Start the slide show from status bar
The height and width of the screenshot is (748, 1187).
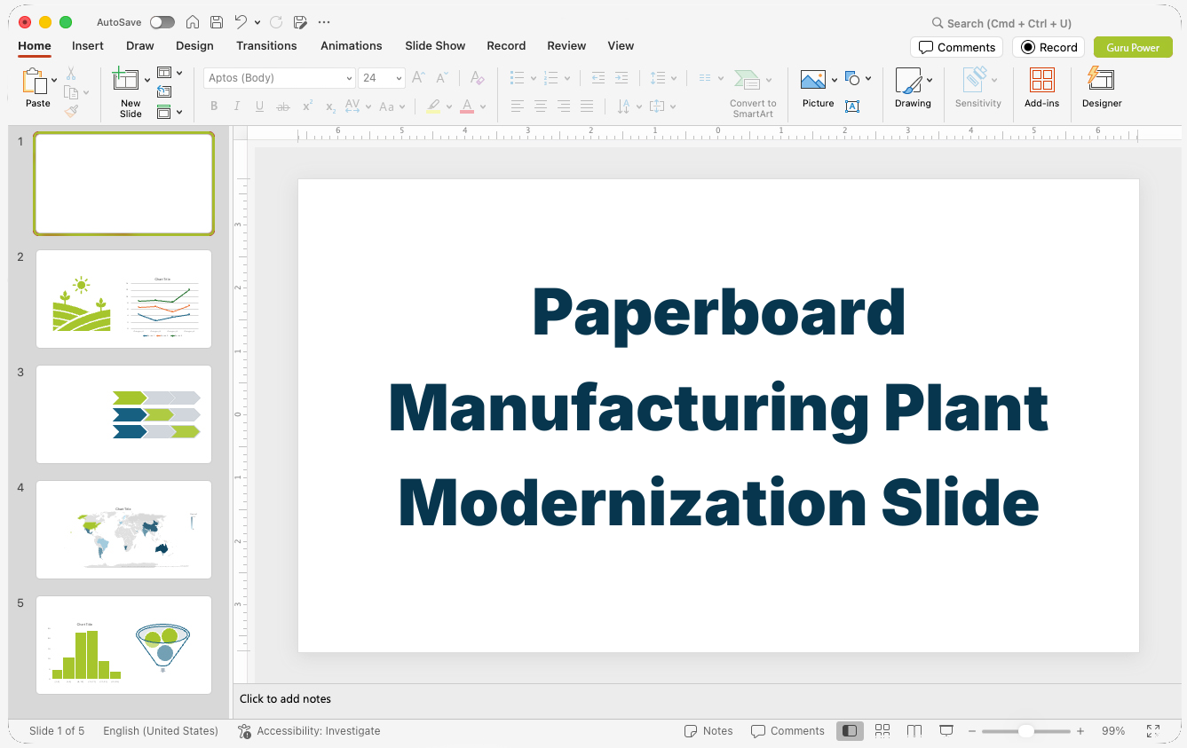946,731
